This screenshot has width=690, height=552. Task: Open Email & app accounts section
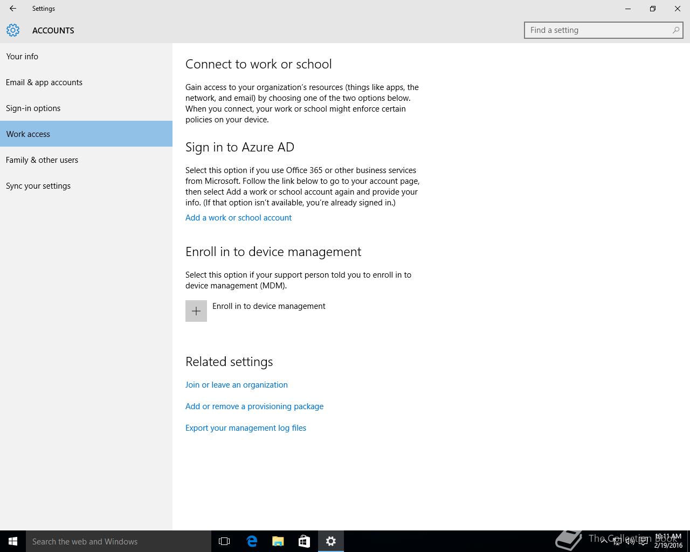(86, 82)
